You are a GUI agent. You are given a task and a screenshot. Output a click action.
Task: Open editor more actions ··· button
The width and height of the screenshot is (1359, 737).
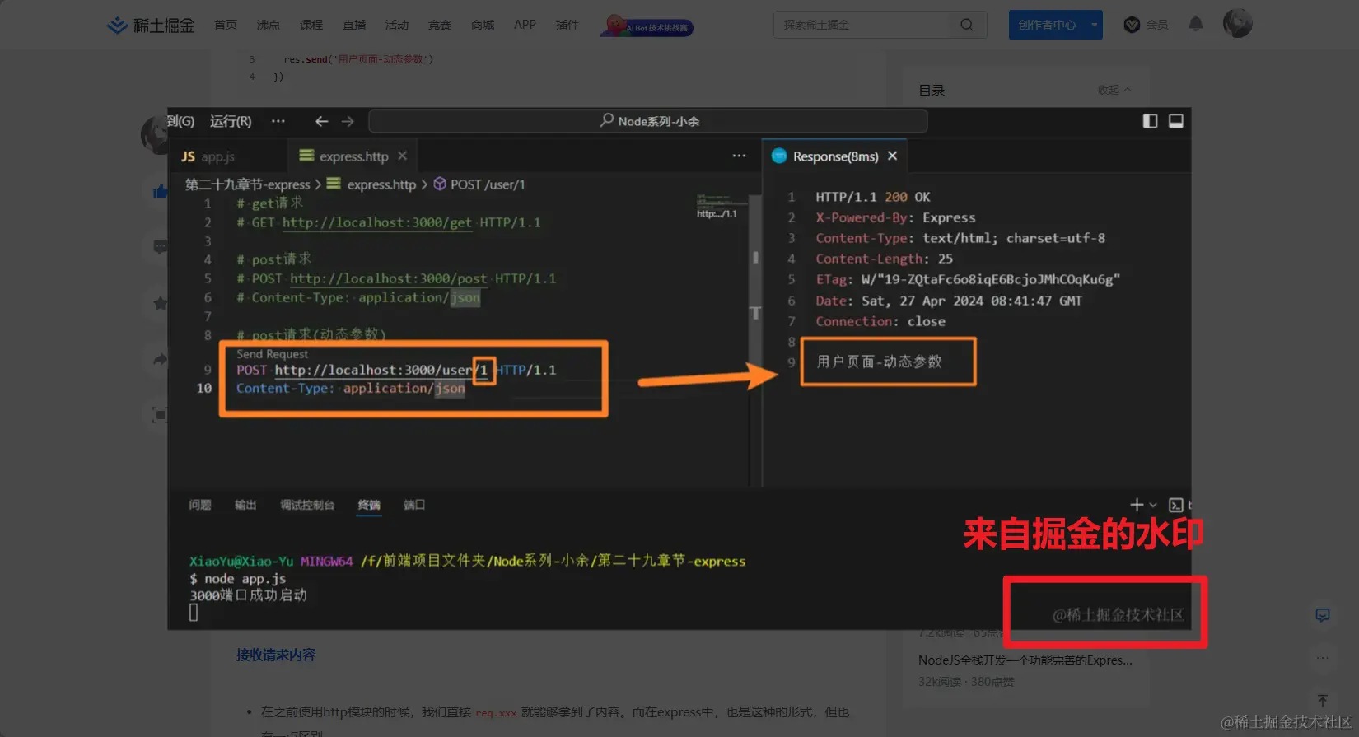point(739,156)
